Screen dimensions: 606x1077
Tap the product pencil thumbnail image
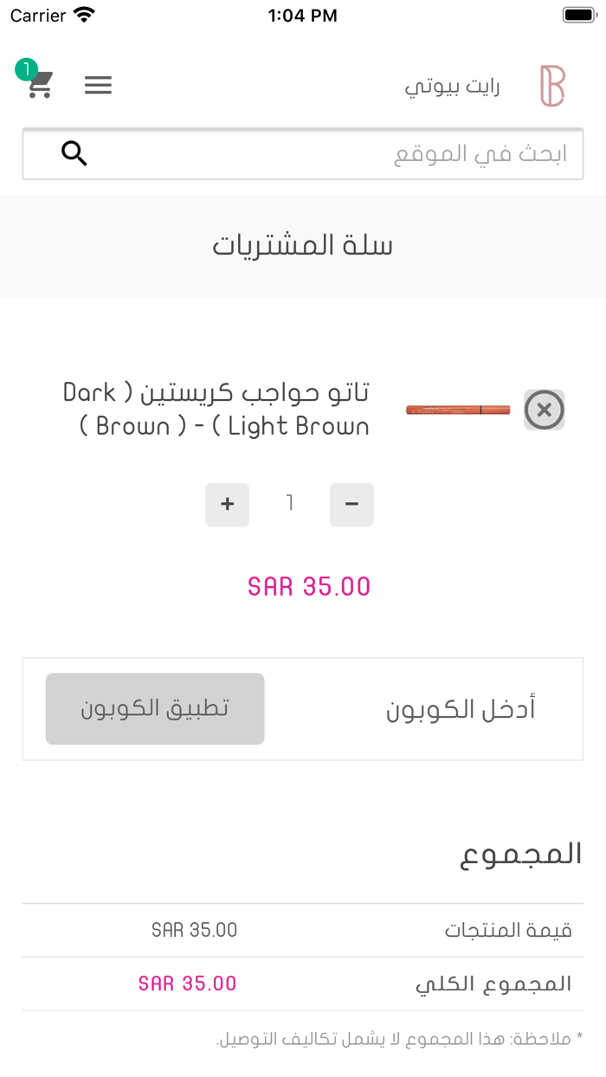[x=458, y=410]
